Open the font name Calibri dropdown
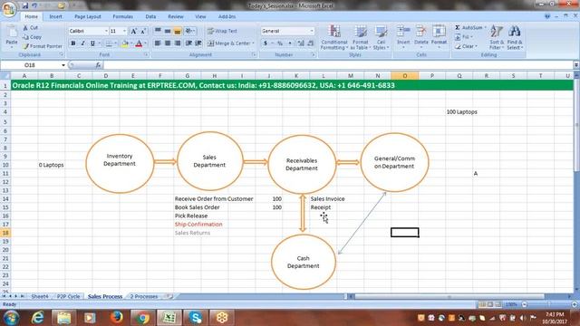Screen dimensions: 580x326 [106, 31]
